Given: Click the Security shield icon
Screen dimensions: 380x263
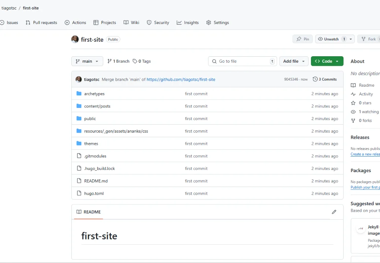Looking at the screenshot, I should pyautogui.click(x=149, y=22).
